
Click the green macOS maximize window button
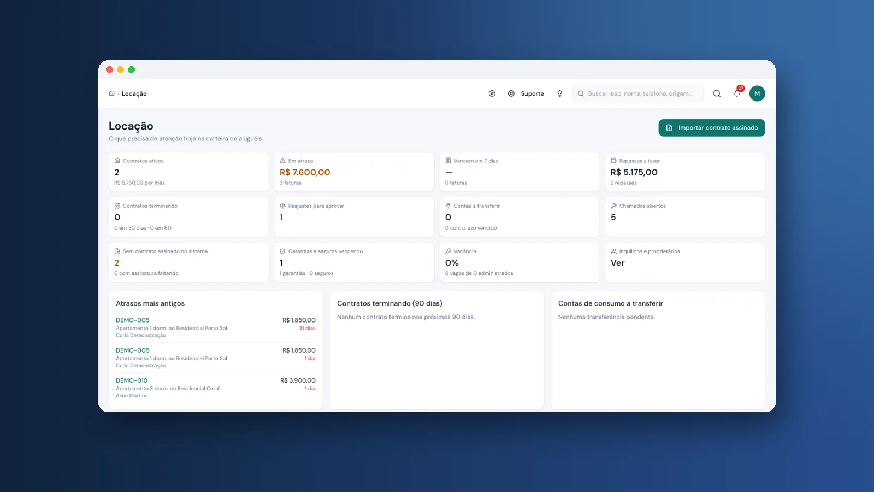131,69
